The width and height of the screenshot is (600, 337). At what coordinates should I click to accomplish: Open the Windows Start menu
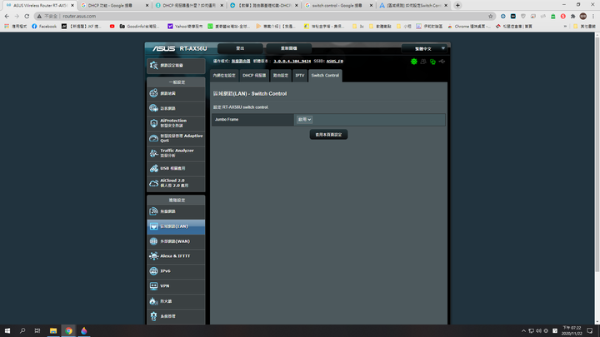(x=7, y=330)
